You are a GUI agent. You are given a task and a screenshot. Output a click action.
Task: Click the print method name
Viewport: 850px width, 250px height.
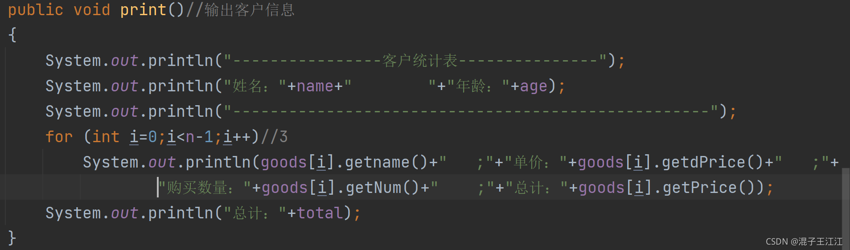point(143,10)
